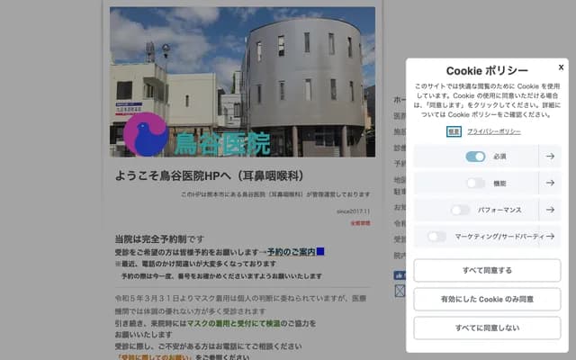Click the ようこそ鳥谷医院HPへ heading

click(x=210, y=175)
